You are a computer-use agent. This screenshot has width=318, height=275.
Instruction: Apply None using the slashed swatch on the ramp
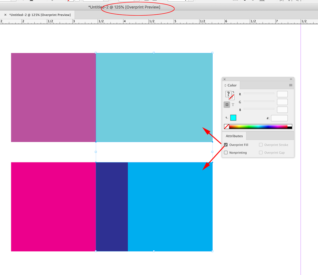pyautogui.click(x=226, y=126)
